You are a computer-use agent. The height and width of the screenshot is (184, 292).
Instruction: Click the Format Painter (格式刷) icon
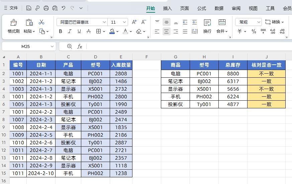pyautogui.click(x=13, y=22)
